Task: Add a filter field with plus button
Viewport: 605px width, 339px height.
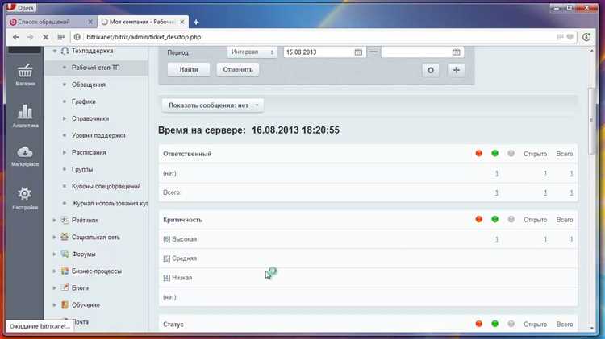Action: [x=456, y=70]
